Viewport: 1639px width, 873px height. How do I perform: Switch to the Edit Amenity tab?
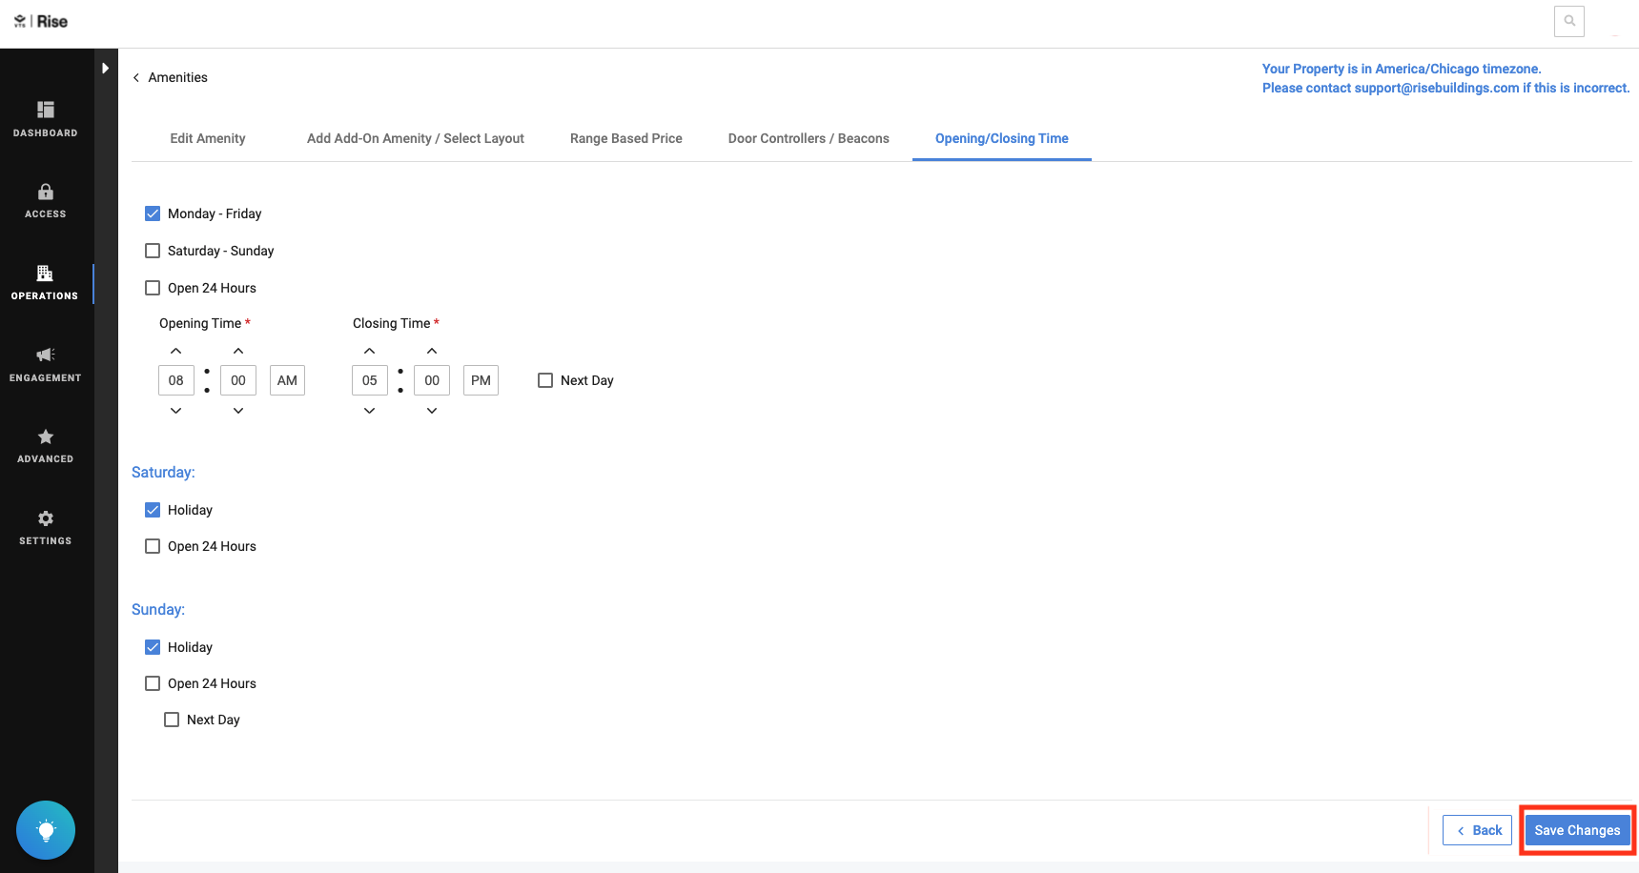[x=208, y=138]
